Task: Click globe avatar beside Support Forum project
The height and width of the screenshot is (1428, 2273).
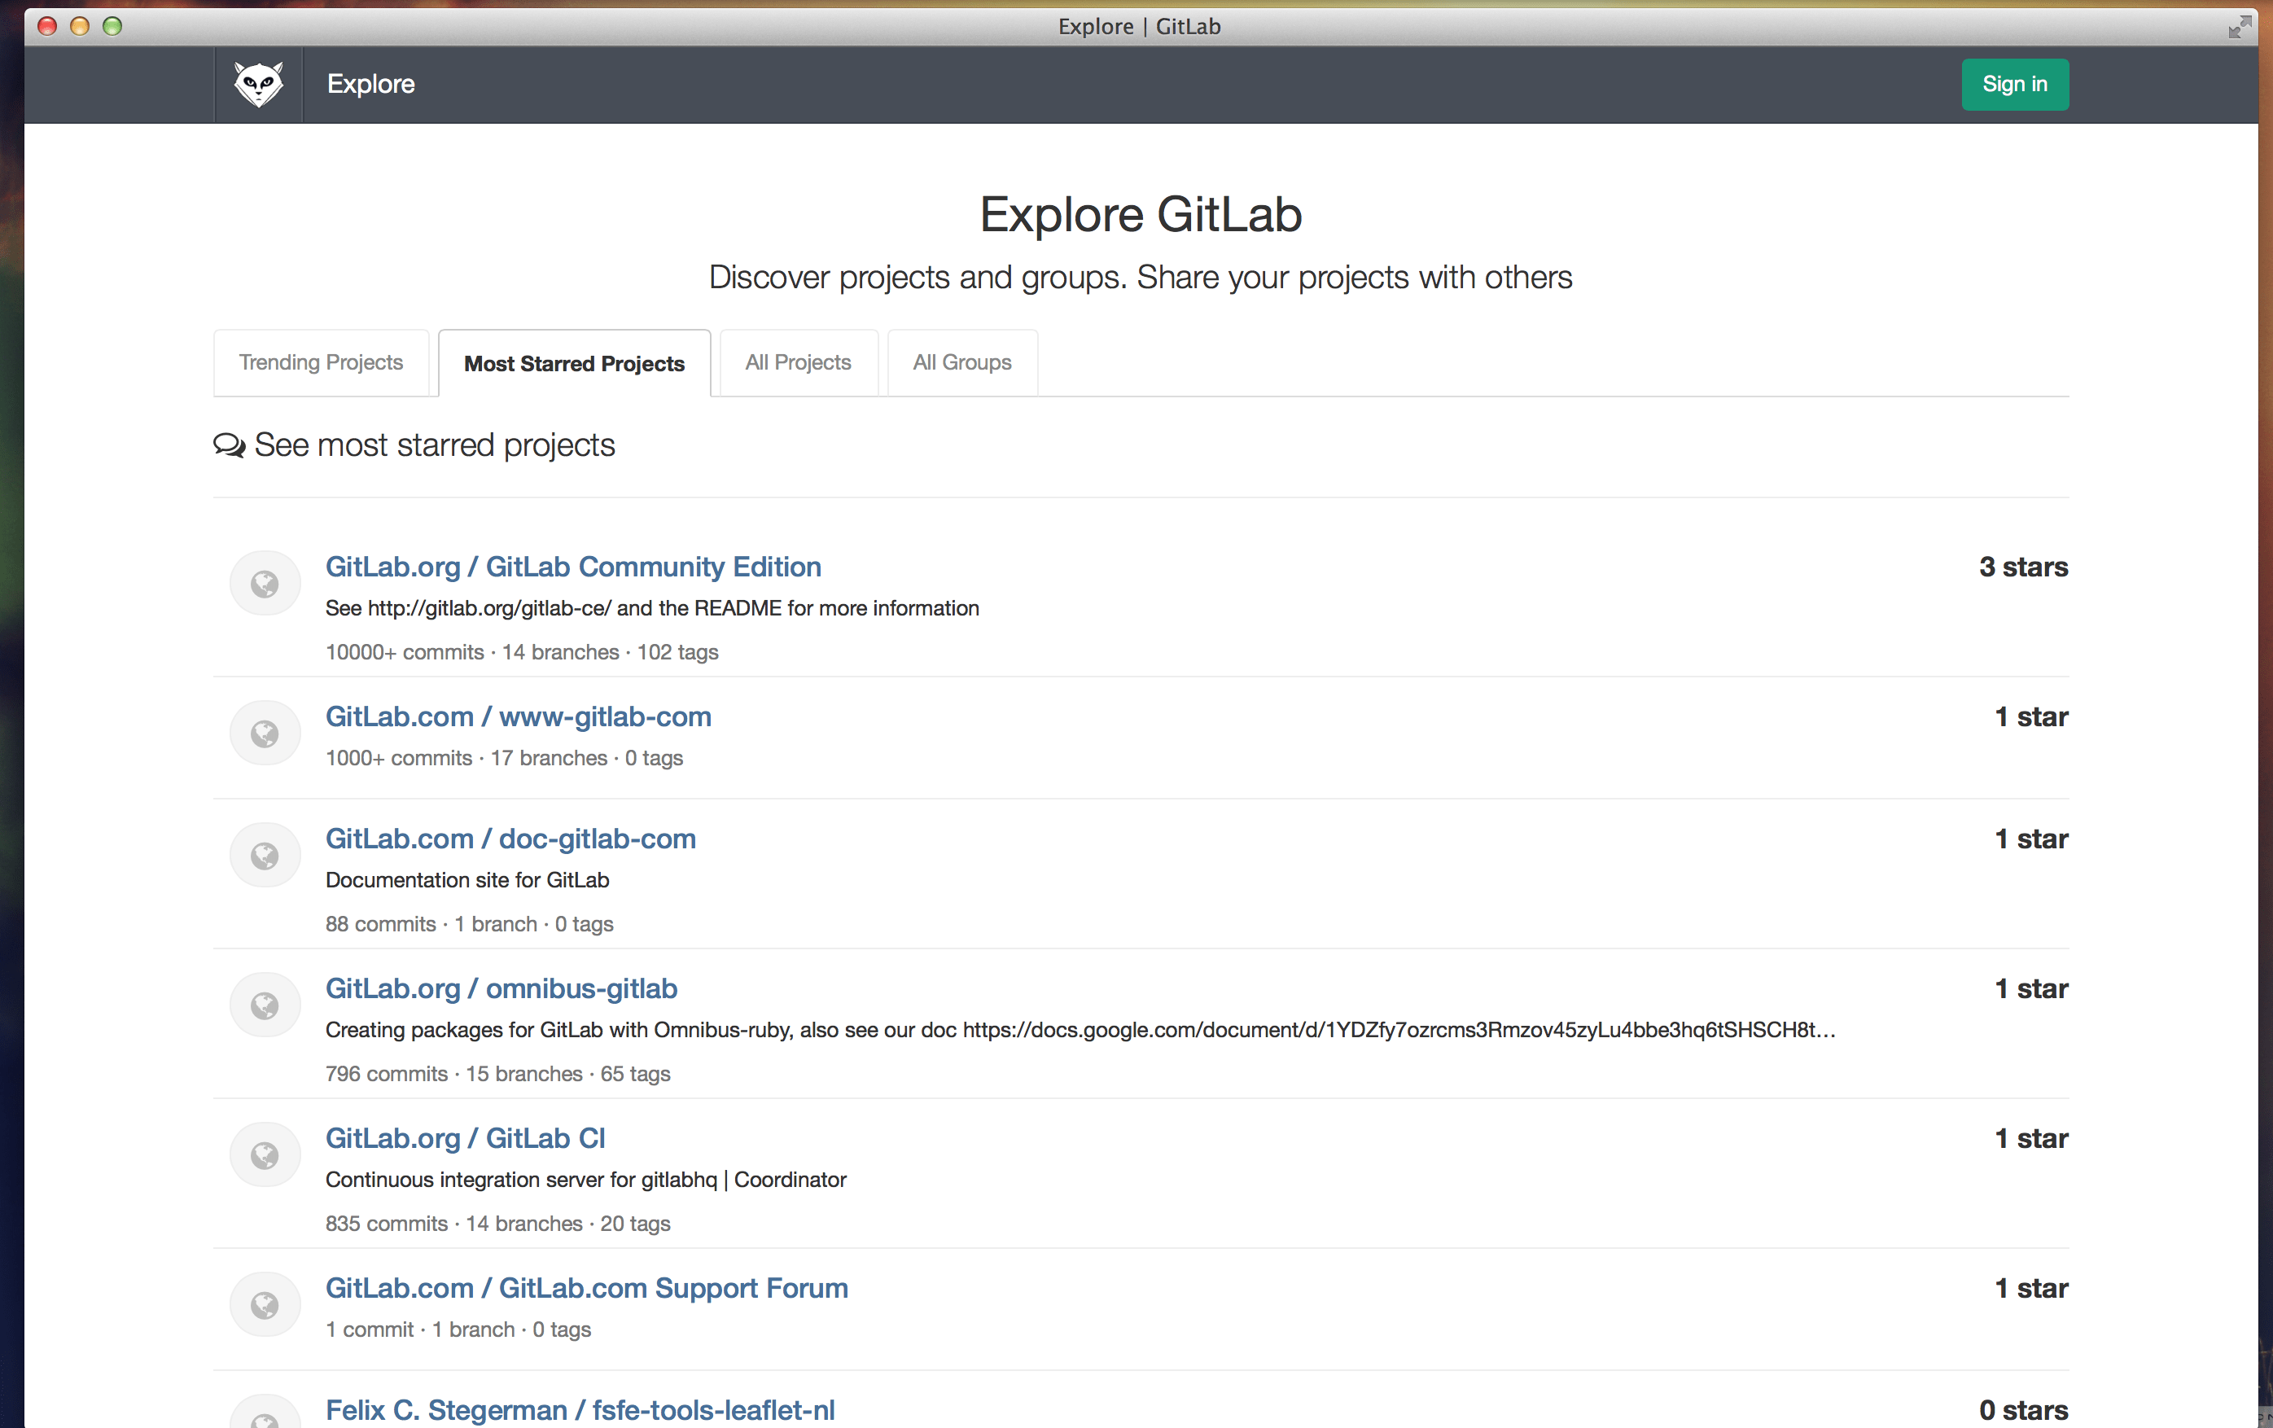Action: click(265, 1305)
